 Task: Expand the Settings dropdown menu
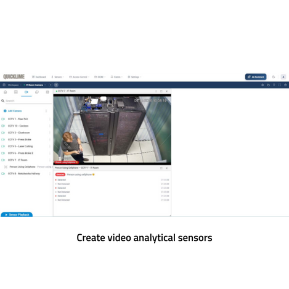134,77
